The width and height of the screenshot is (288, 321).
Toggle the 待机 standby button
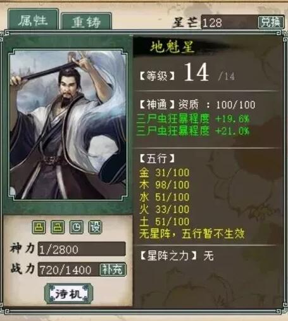(x=69, y=294)
